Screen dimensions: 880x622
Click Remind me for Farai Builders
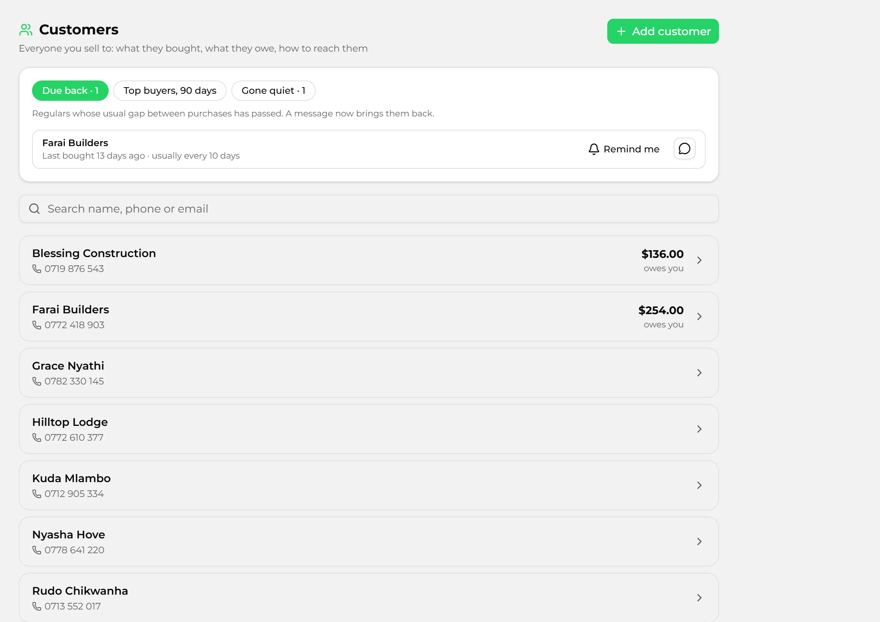click(624, 149)
